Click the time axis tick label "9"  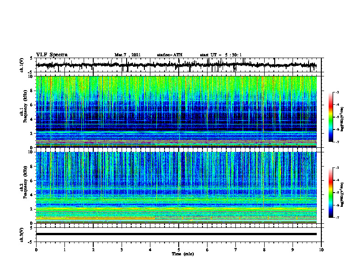tap(293, 250)
